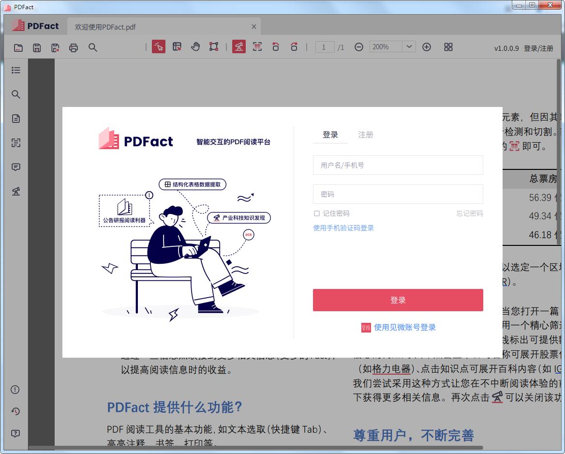
Task: Focus the 用户名/手机号 input field
Action: click(x=398, y=165)
